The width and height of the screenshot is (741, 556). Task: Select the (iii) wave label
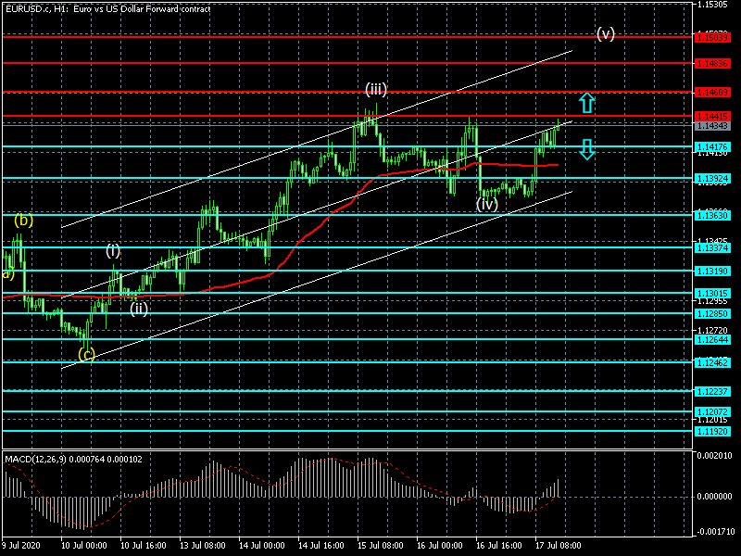click(376, 89)
